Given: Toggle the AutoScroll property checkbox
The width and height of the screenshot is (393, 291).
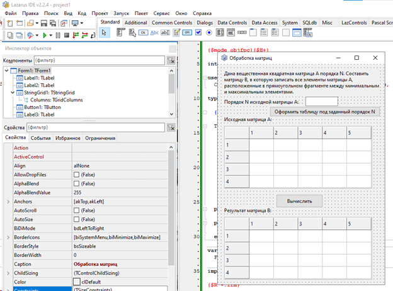Looking at the screenshot, I should pos(76,210).
